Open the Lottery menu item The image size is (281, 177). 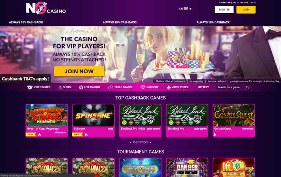tap(203, 87)
